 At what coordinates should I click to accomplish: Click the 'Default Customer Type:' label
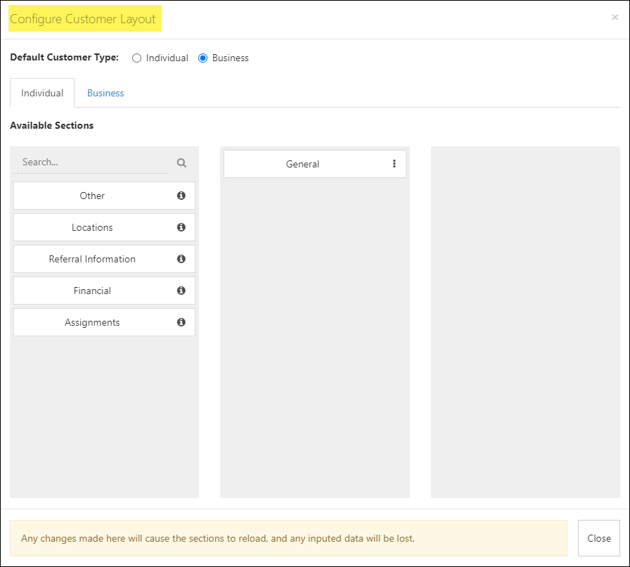coord(64,58)
